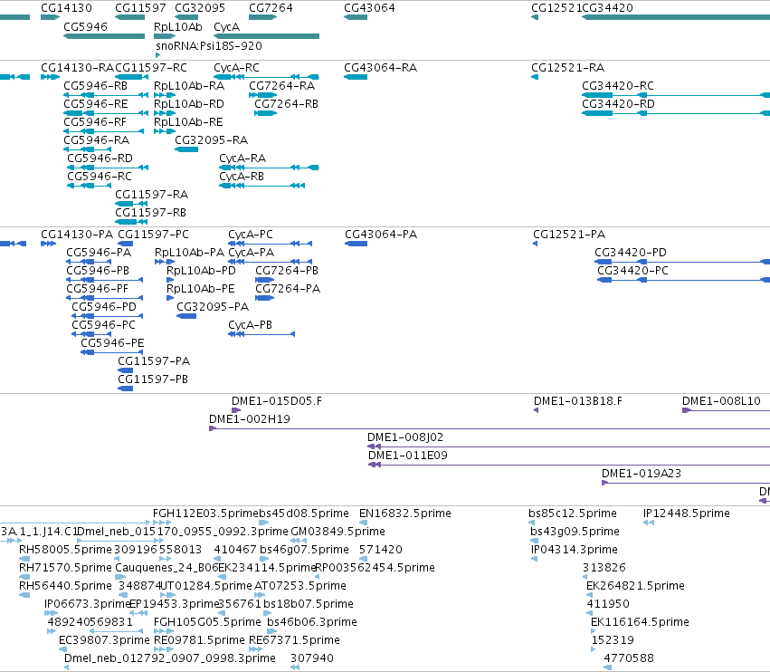Viewport: 770px width, 672px height.
Task: Click clone DME1-019A23
Action: coord(642,474)
